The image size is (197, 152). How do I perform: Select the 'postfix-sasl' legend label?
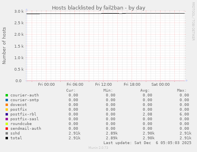[25, 119]
